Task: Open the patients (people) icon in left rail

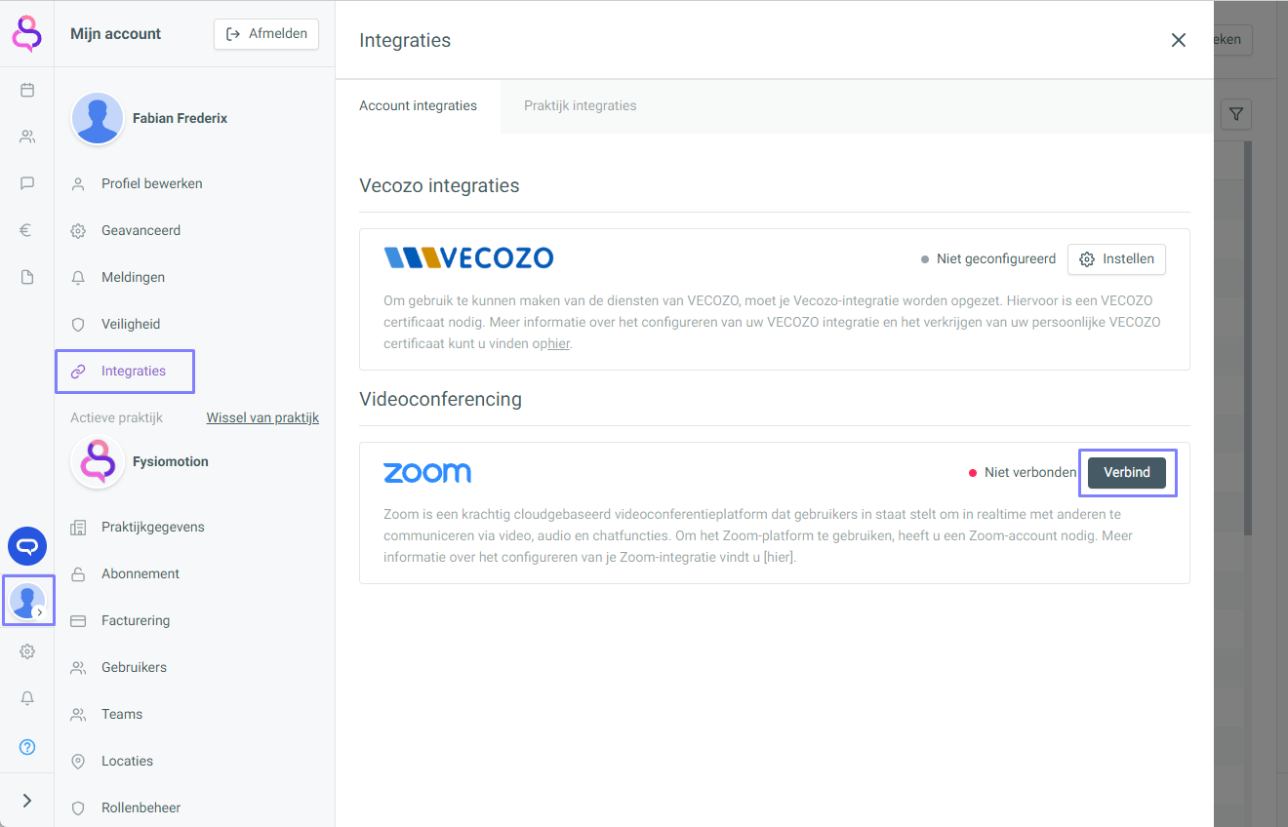Action: pos(27,137)
